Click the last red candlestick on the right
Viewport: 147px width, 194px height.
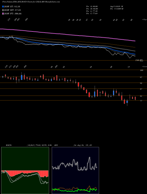point(135,98)
